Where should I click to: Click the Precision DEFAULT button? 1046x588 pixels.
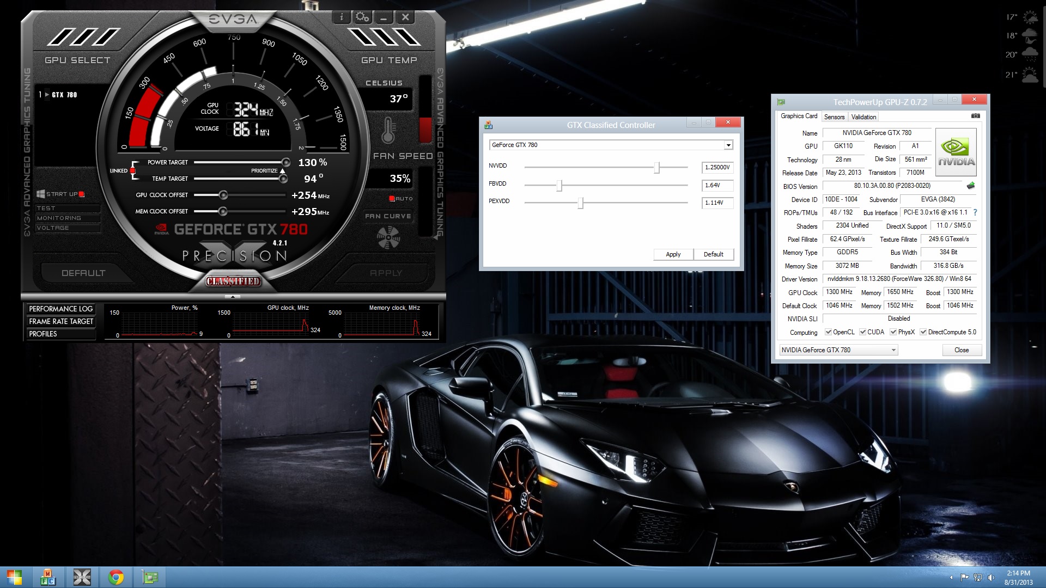(83, 273)
